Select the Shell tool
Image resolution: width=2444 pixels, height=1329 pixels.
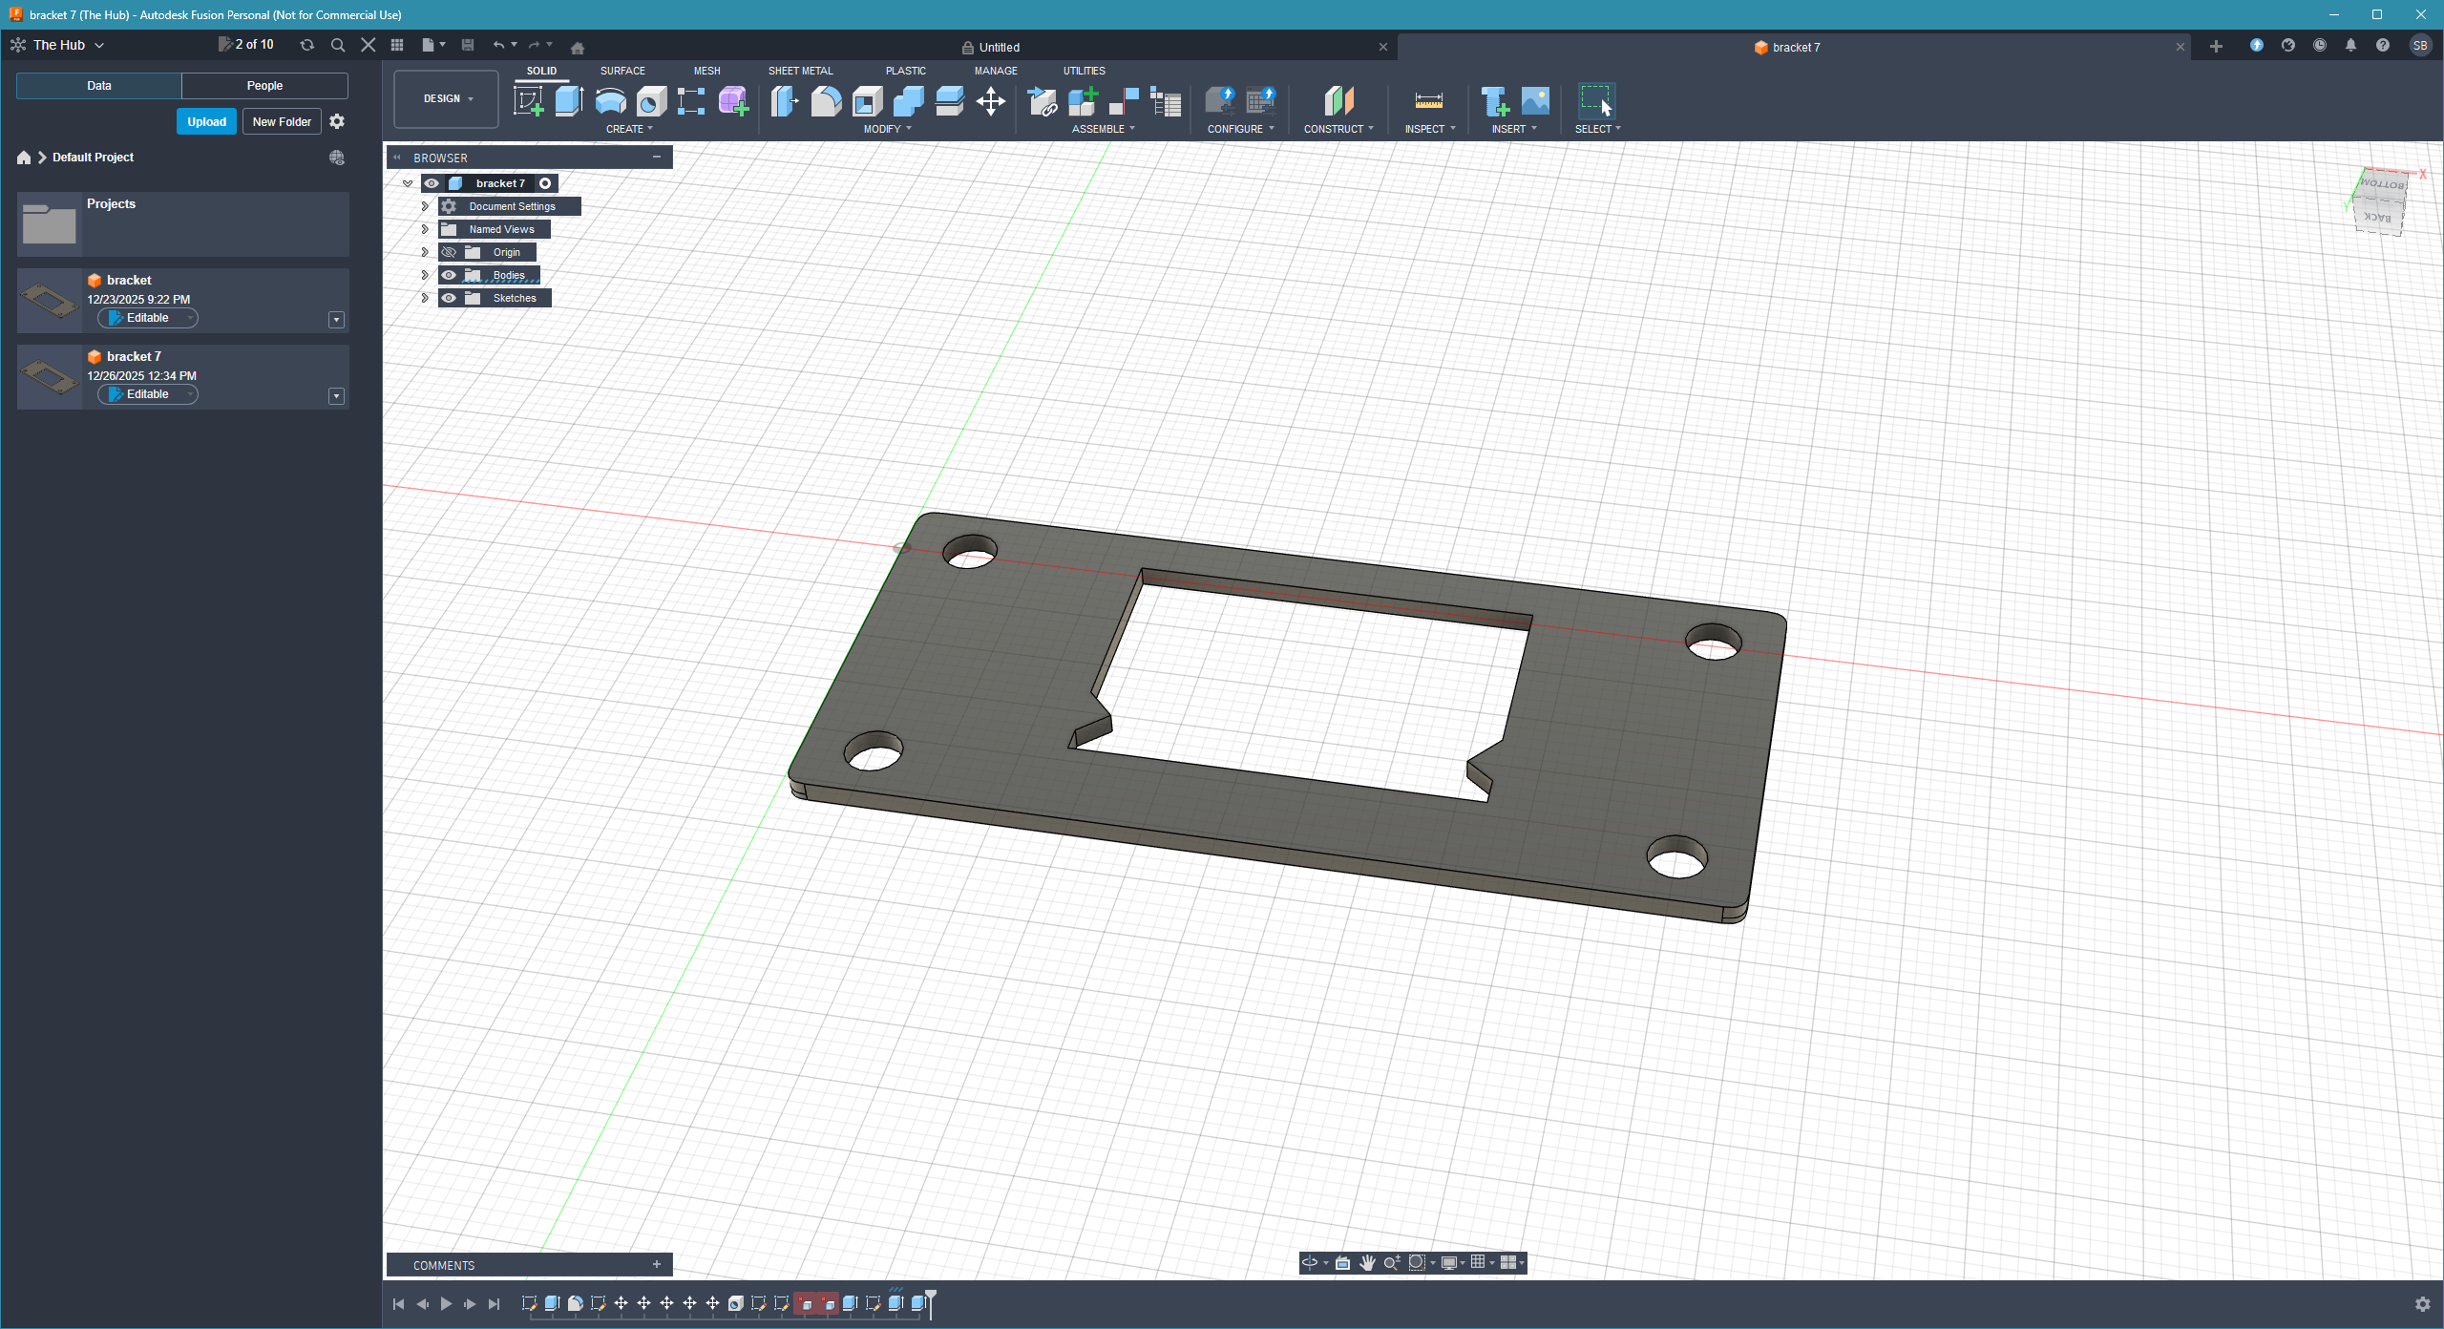867,100
